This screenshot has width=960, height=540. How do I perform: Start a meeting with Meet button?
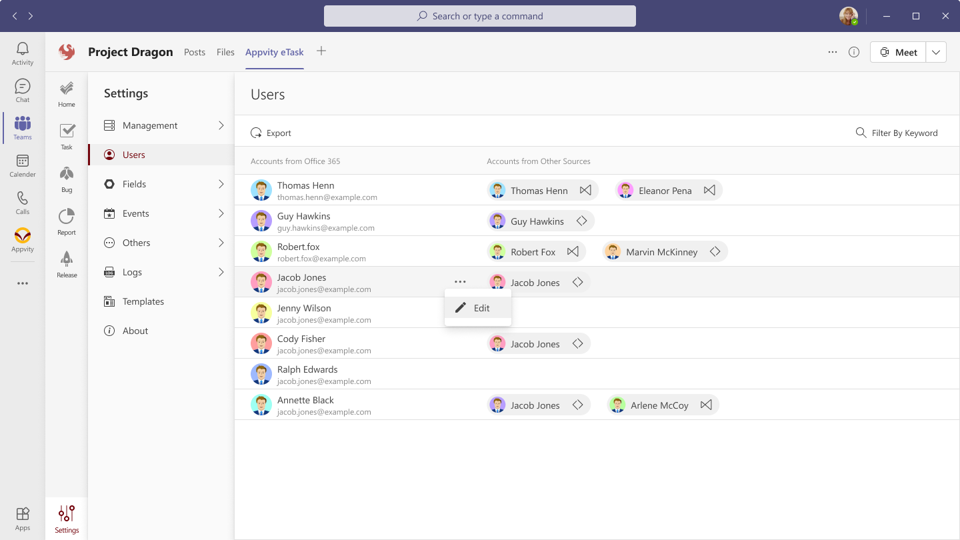pyautogui.click(x=898, y=52)
